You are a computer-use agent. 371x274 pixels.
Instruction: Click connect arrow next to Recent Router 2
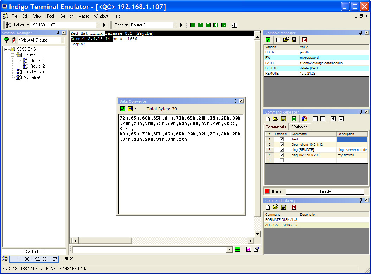click(x=181, y=25)
